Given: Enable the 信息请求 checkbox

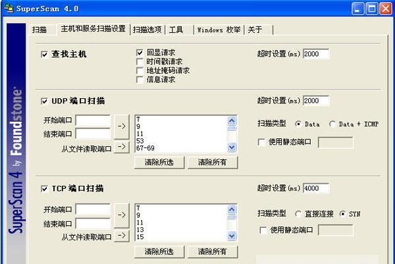Looking at the screenshot, I should coord(140,80).
